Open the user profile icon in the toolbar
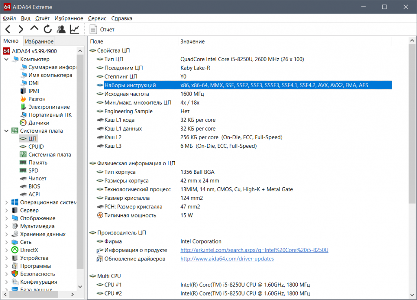417x300 pixels. [61, 29]
